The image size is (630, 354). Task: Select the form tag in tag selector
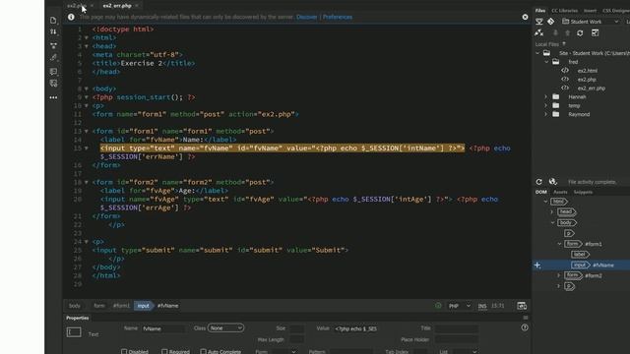(98, 306)
